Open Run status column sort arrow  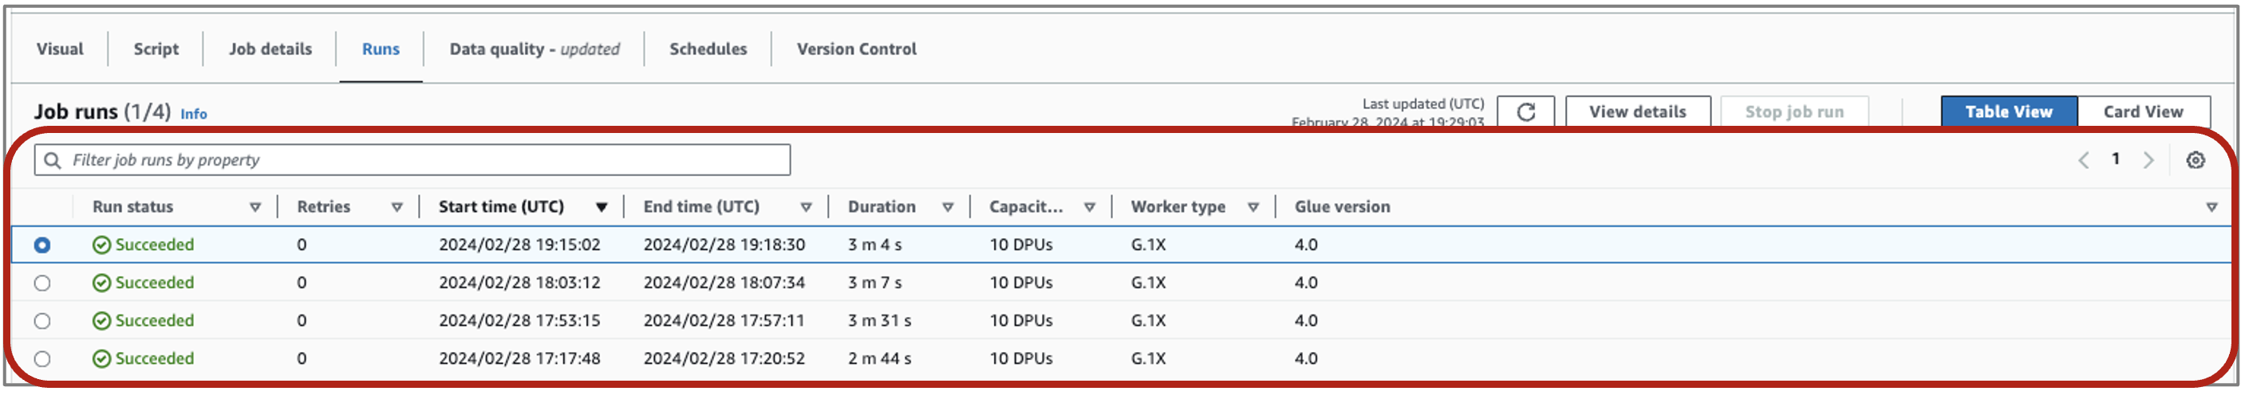click(255, 207)
